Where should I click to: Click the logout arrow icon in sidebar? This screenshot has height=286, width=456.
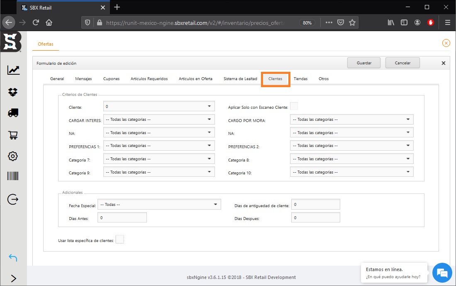[x=13, y=199]
